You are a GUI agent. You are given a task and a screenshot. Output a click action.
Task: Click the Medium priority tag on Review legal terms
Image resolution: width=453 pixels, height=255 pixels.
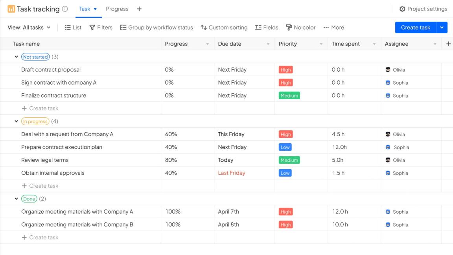tap(289, 160)
